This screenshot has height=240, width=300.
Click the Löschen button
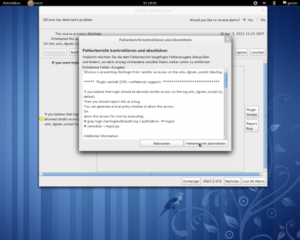[x=257, y=52]
